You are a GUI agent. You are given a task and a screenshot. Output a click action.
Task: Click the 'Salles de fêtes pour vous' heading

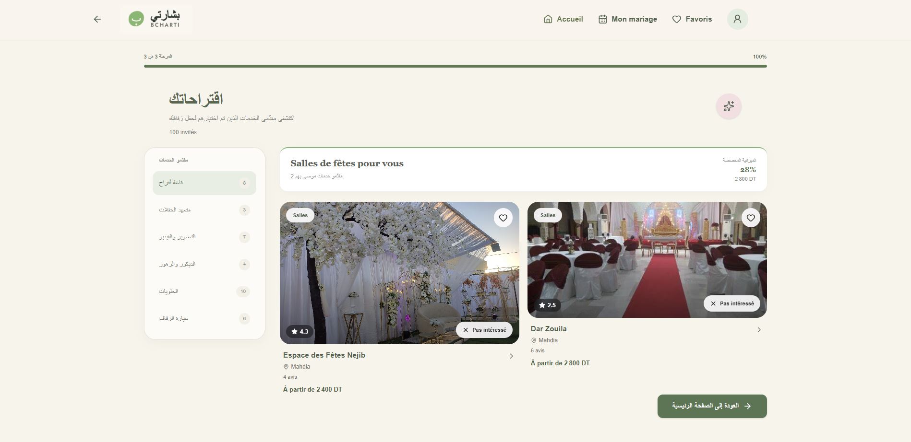coord(347,163)
